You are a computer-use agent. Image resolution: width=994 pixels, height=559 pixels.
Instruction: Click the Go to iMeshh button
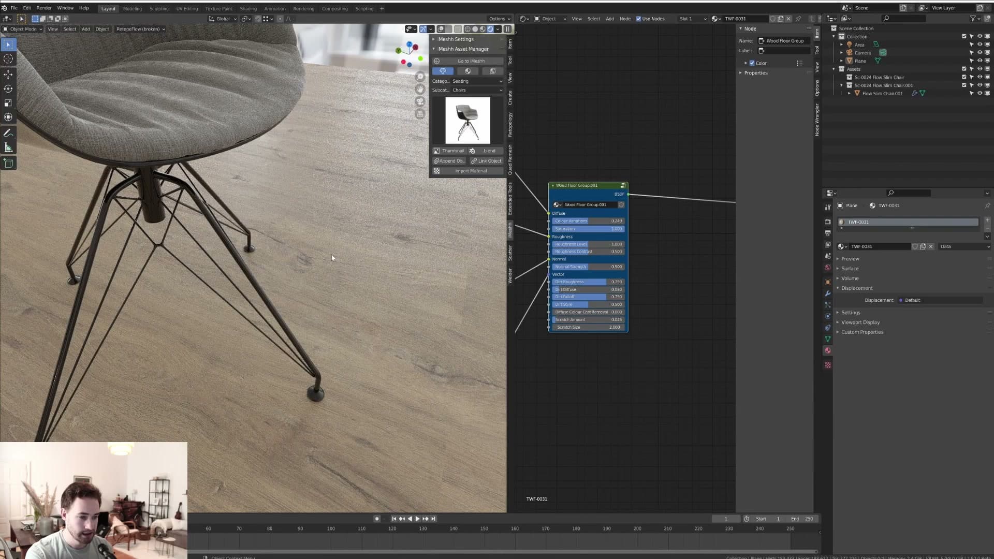[x=468, y=61]
